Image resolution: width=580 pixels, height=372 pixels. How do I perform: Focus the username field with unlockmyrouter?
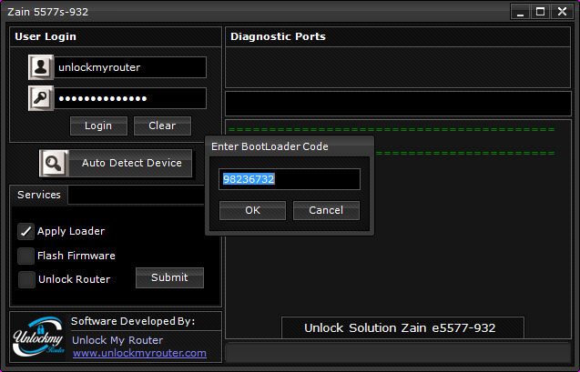[x=130, y=67]
